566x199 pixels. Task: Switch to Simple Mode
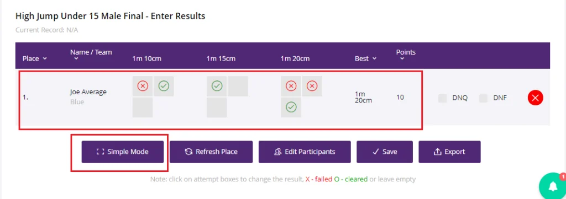pos(122,152)
